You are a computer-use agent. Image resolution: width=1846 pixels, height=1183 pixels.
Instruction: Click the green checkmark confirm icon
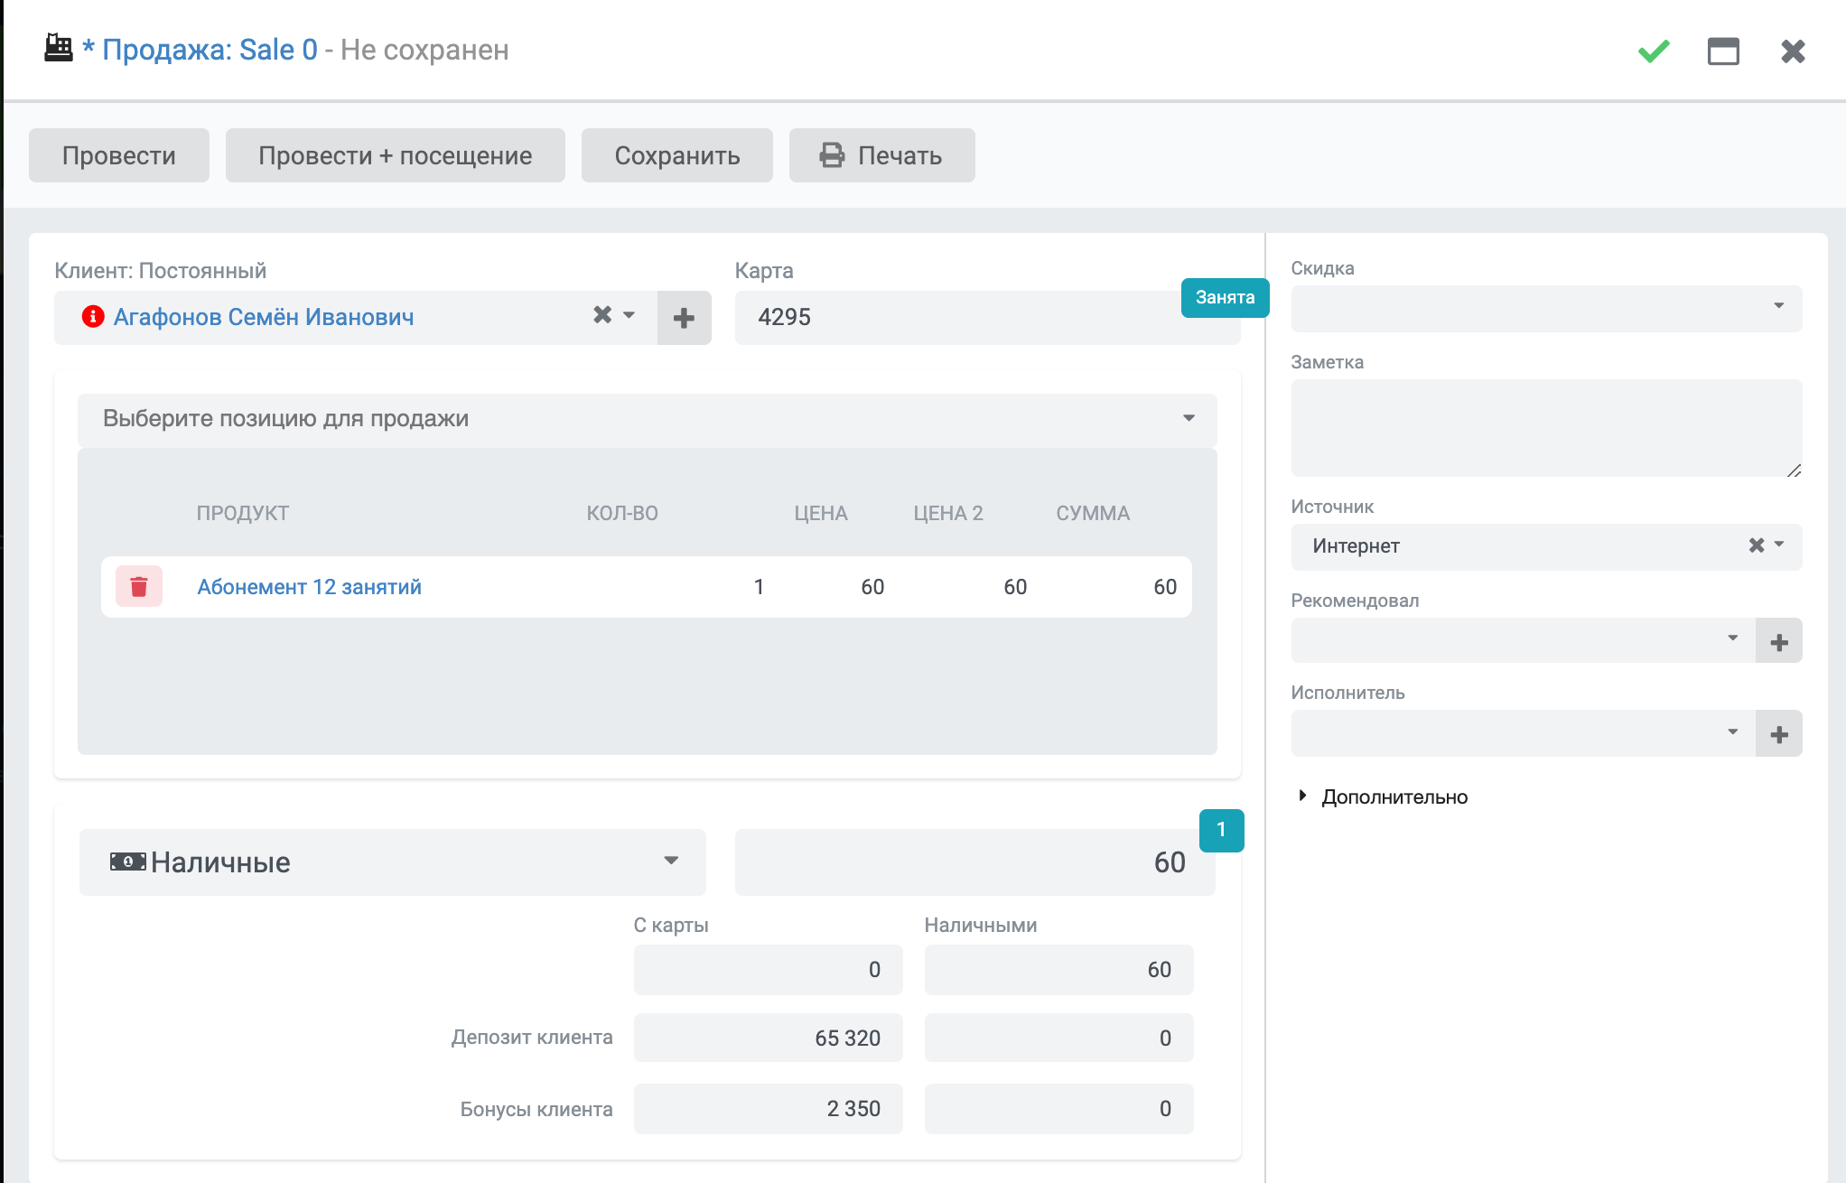(1654, 51)
